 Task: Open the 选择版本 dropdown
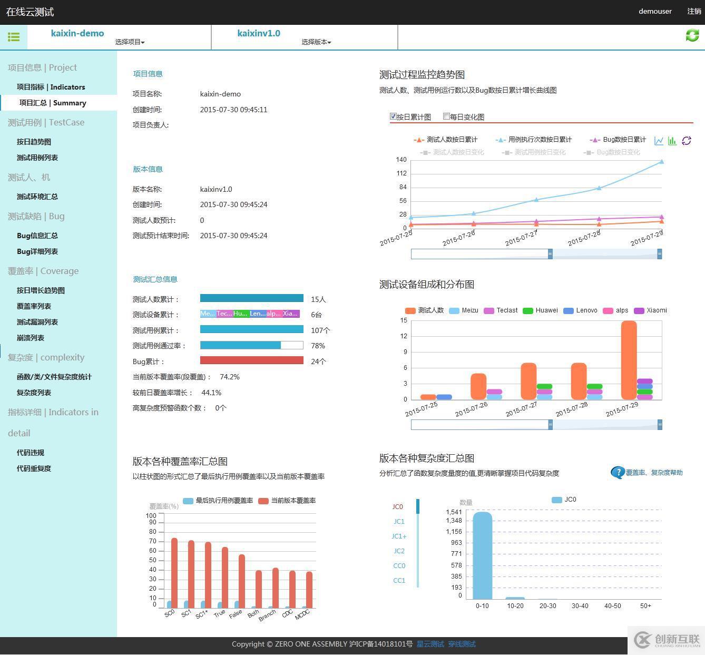(x=316, y=42)
